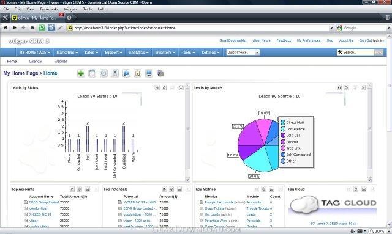Open the EDFG Group Limited account link
This screenshot has width=392, height=234.
coord(44,202)
